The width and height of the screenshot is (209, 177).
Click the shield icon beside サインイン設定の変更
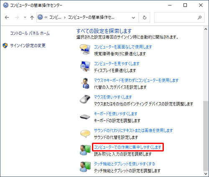tap(5, 46)
